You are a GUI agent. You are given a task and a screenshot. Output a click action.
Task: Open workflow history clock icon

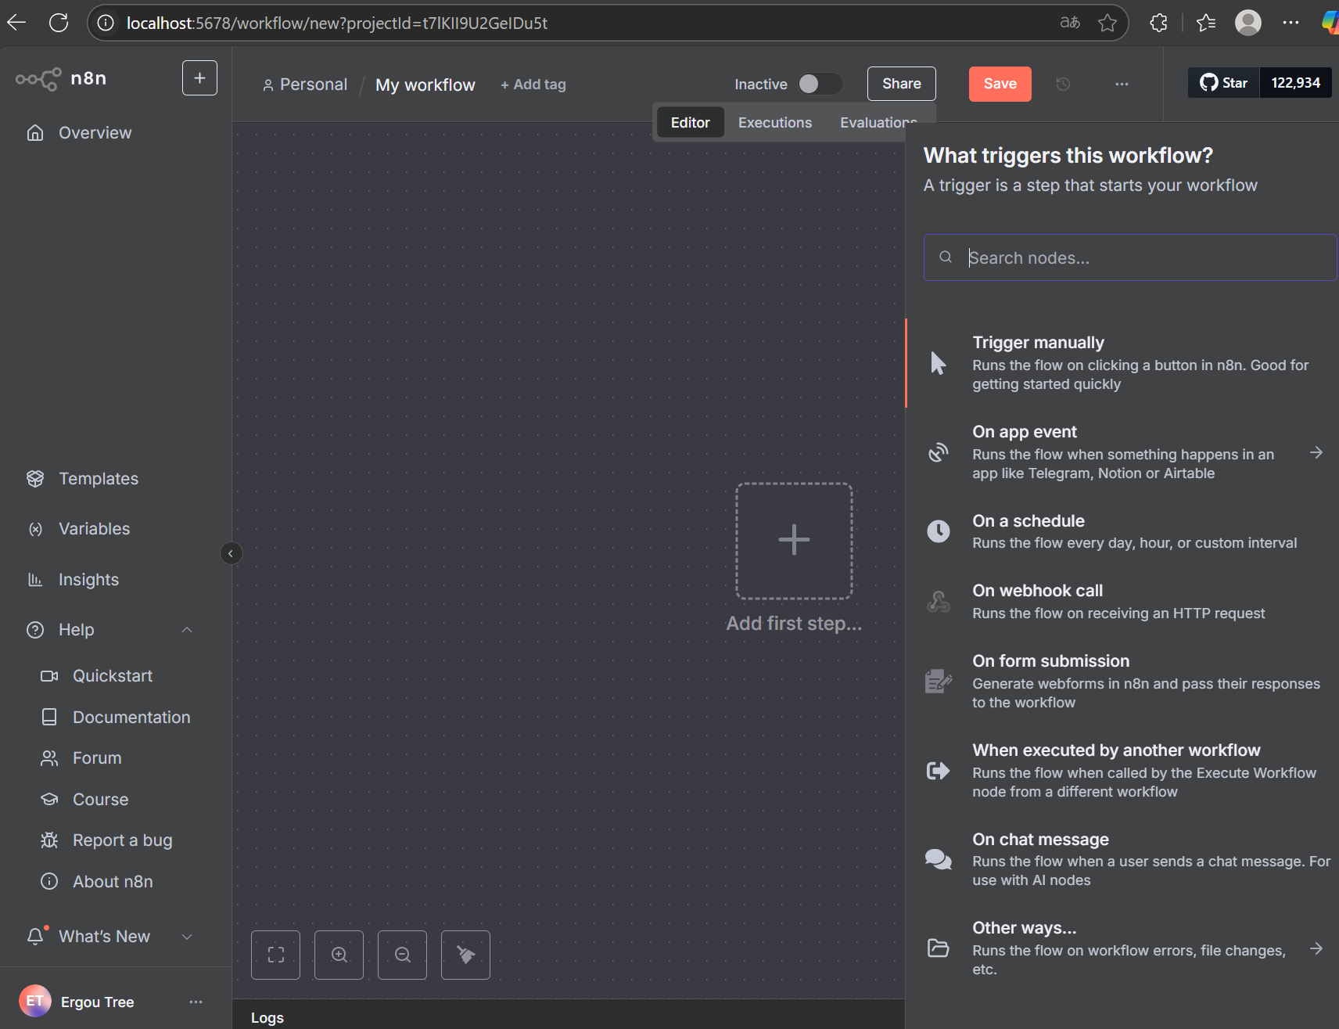point(1062,84)
